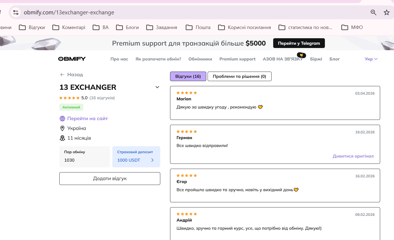
Task: Open the МФО bookmark folder
Action: pyautogui.click(x=352, y=27)
